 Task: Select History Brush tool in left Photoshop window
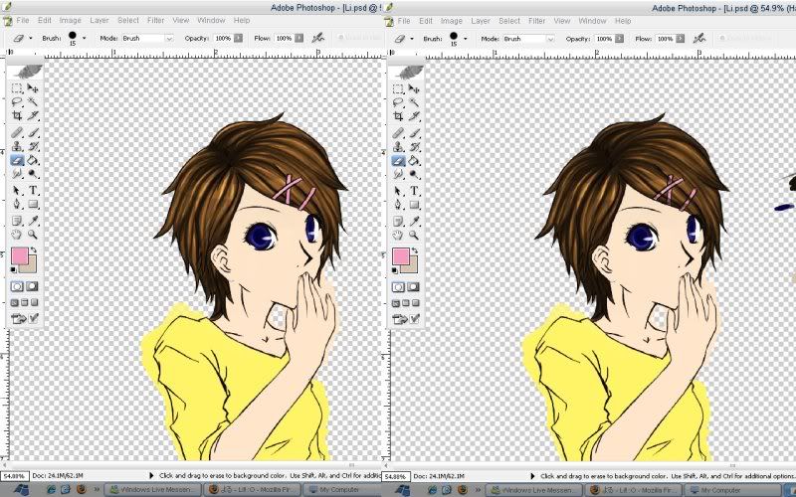tap(33, 146)
